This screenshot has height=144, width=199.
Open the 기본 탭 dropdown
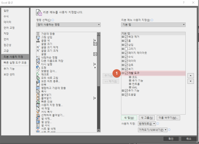(153, 25)
